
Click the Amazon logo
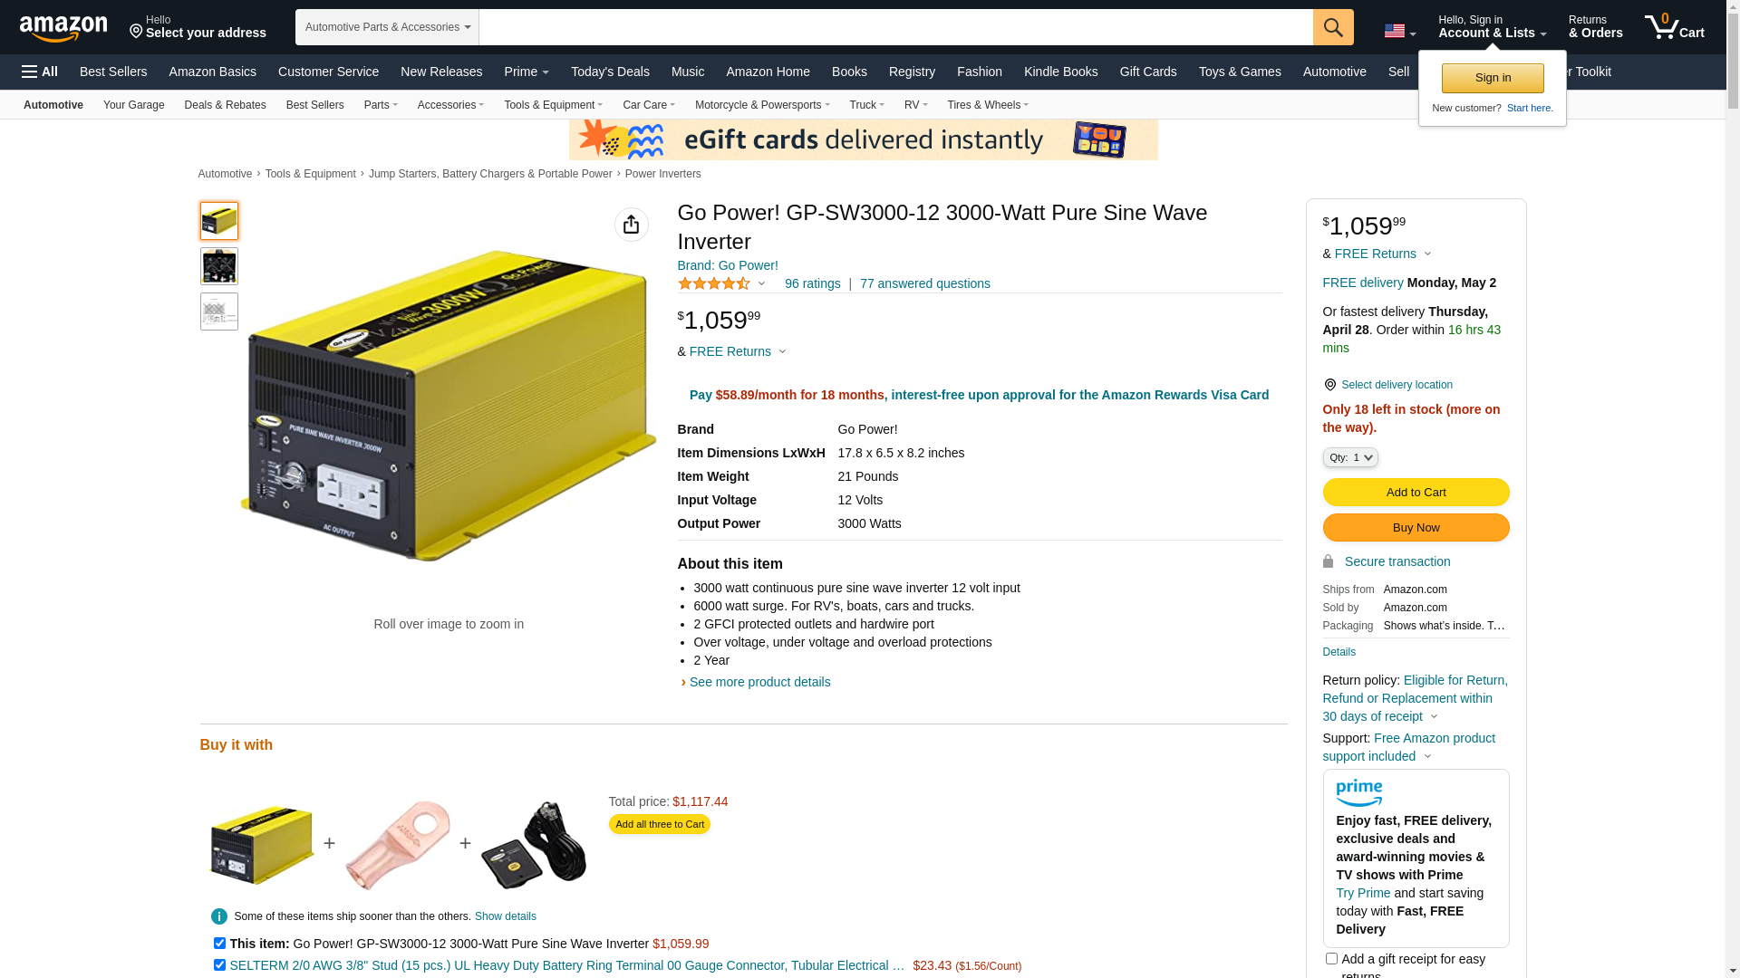coord(63,29)
